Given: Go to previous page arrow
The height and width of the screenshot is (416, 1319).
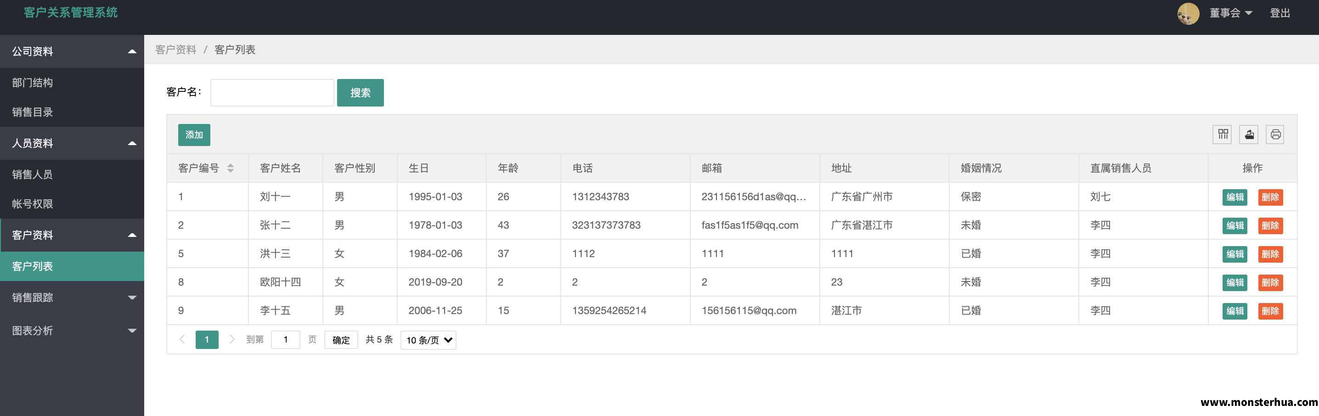Looking at the screenshot, I should [182, 339].
